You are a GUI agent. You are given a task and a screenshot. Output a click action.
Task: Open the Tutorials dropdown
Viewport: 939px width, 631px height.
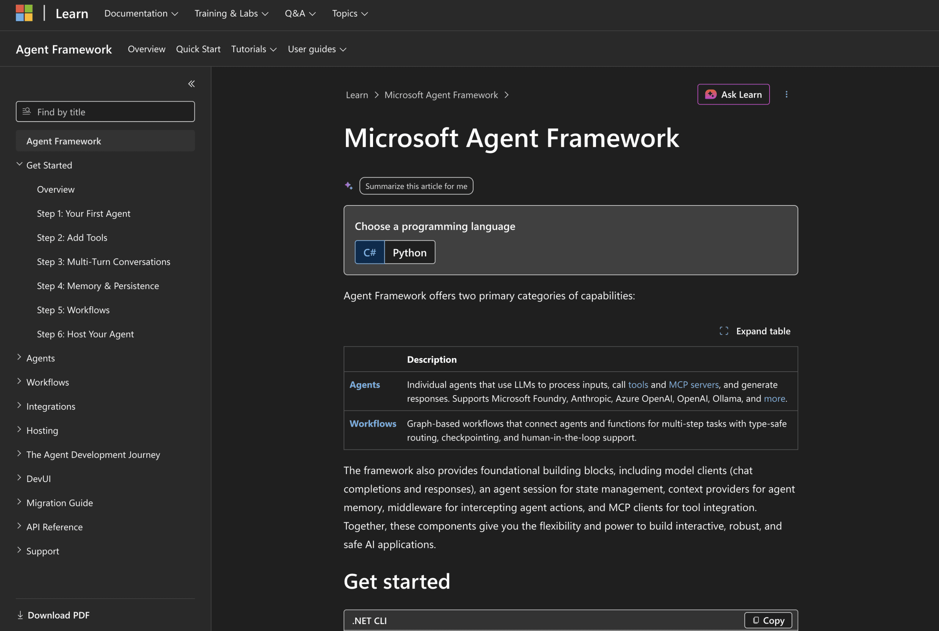coord(254,49)
